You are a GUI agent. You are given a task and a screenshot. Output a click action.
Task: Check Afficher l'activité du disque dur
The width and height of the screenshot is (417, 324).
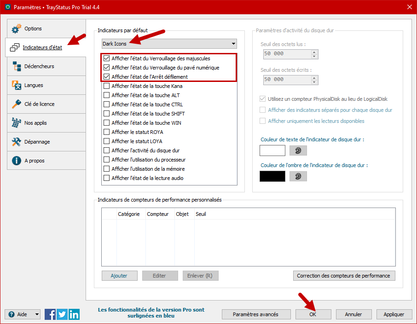pyautogui.click(x=106, y=150)
